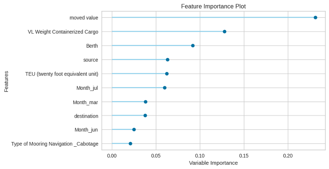Click the "moved value" feature label
Viewport: 329px width, 169px height.
point(84,18)
